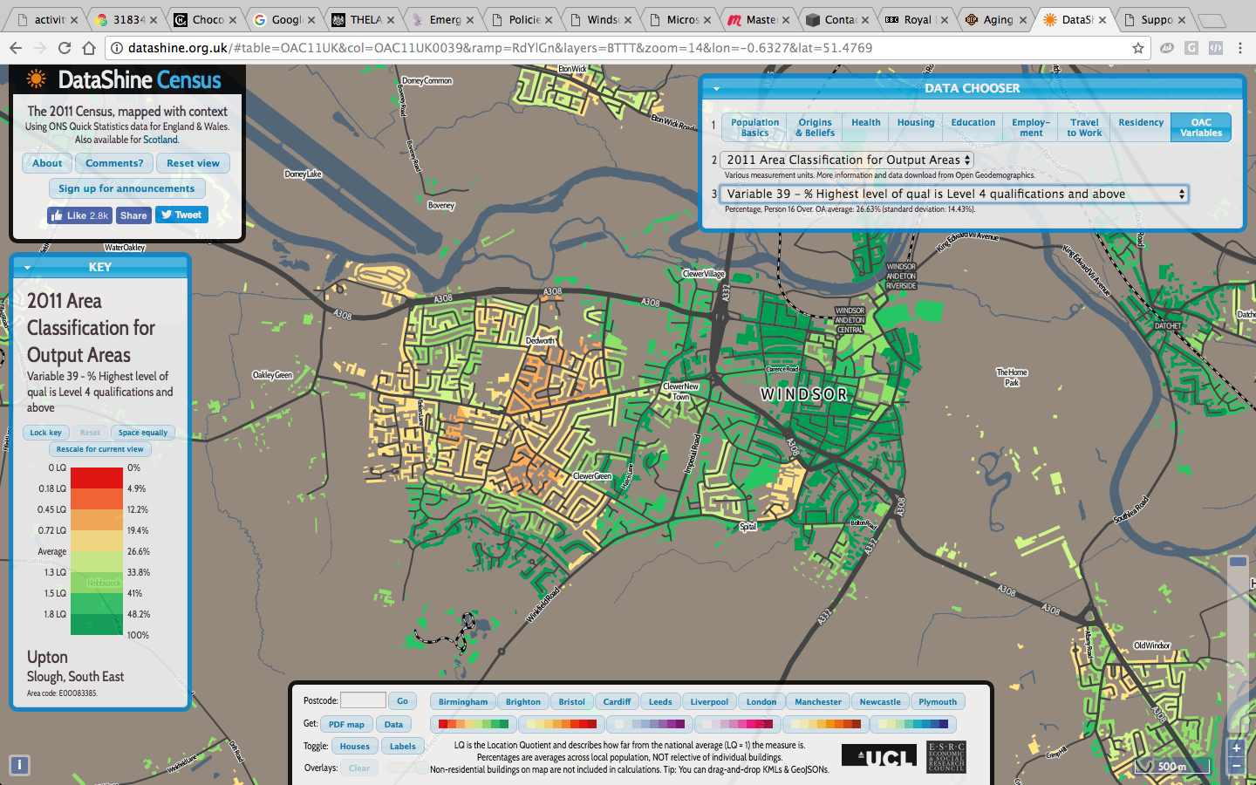This screenshot has height=785, width=1256.
Task: Select the pink-magenta color ramp
Action: click(x=738, y=724)
